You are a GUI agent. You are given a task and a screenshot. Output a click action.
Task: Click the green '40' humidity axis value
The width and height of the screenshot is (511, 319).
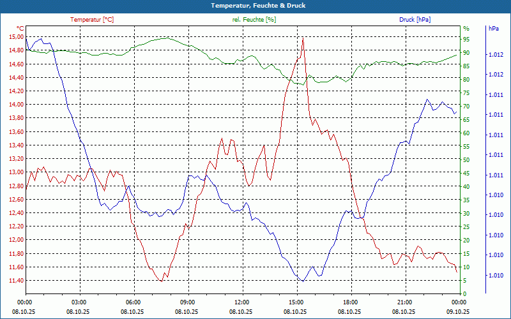(466, 187)
